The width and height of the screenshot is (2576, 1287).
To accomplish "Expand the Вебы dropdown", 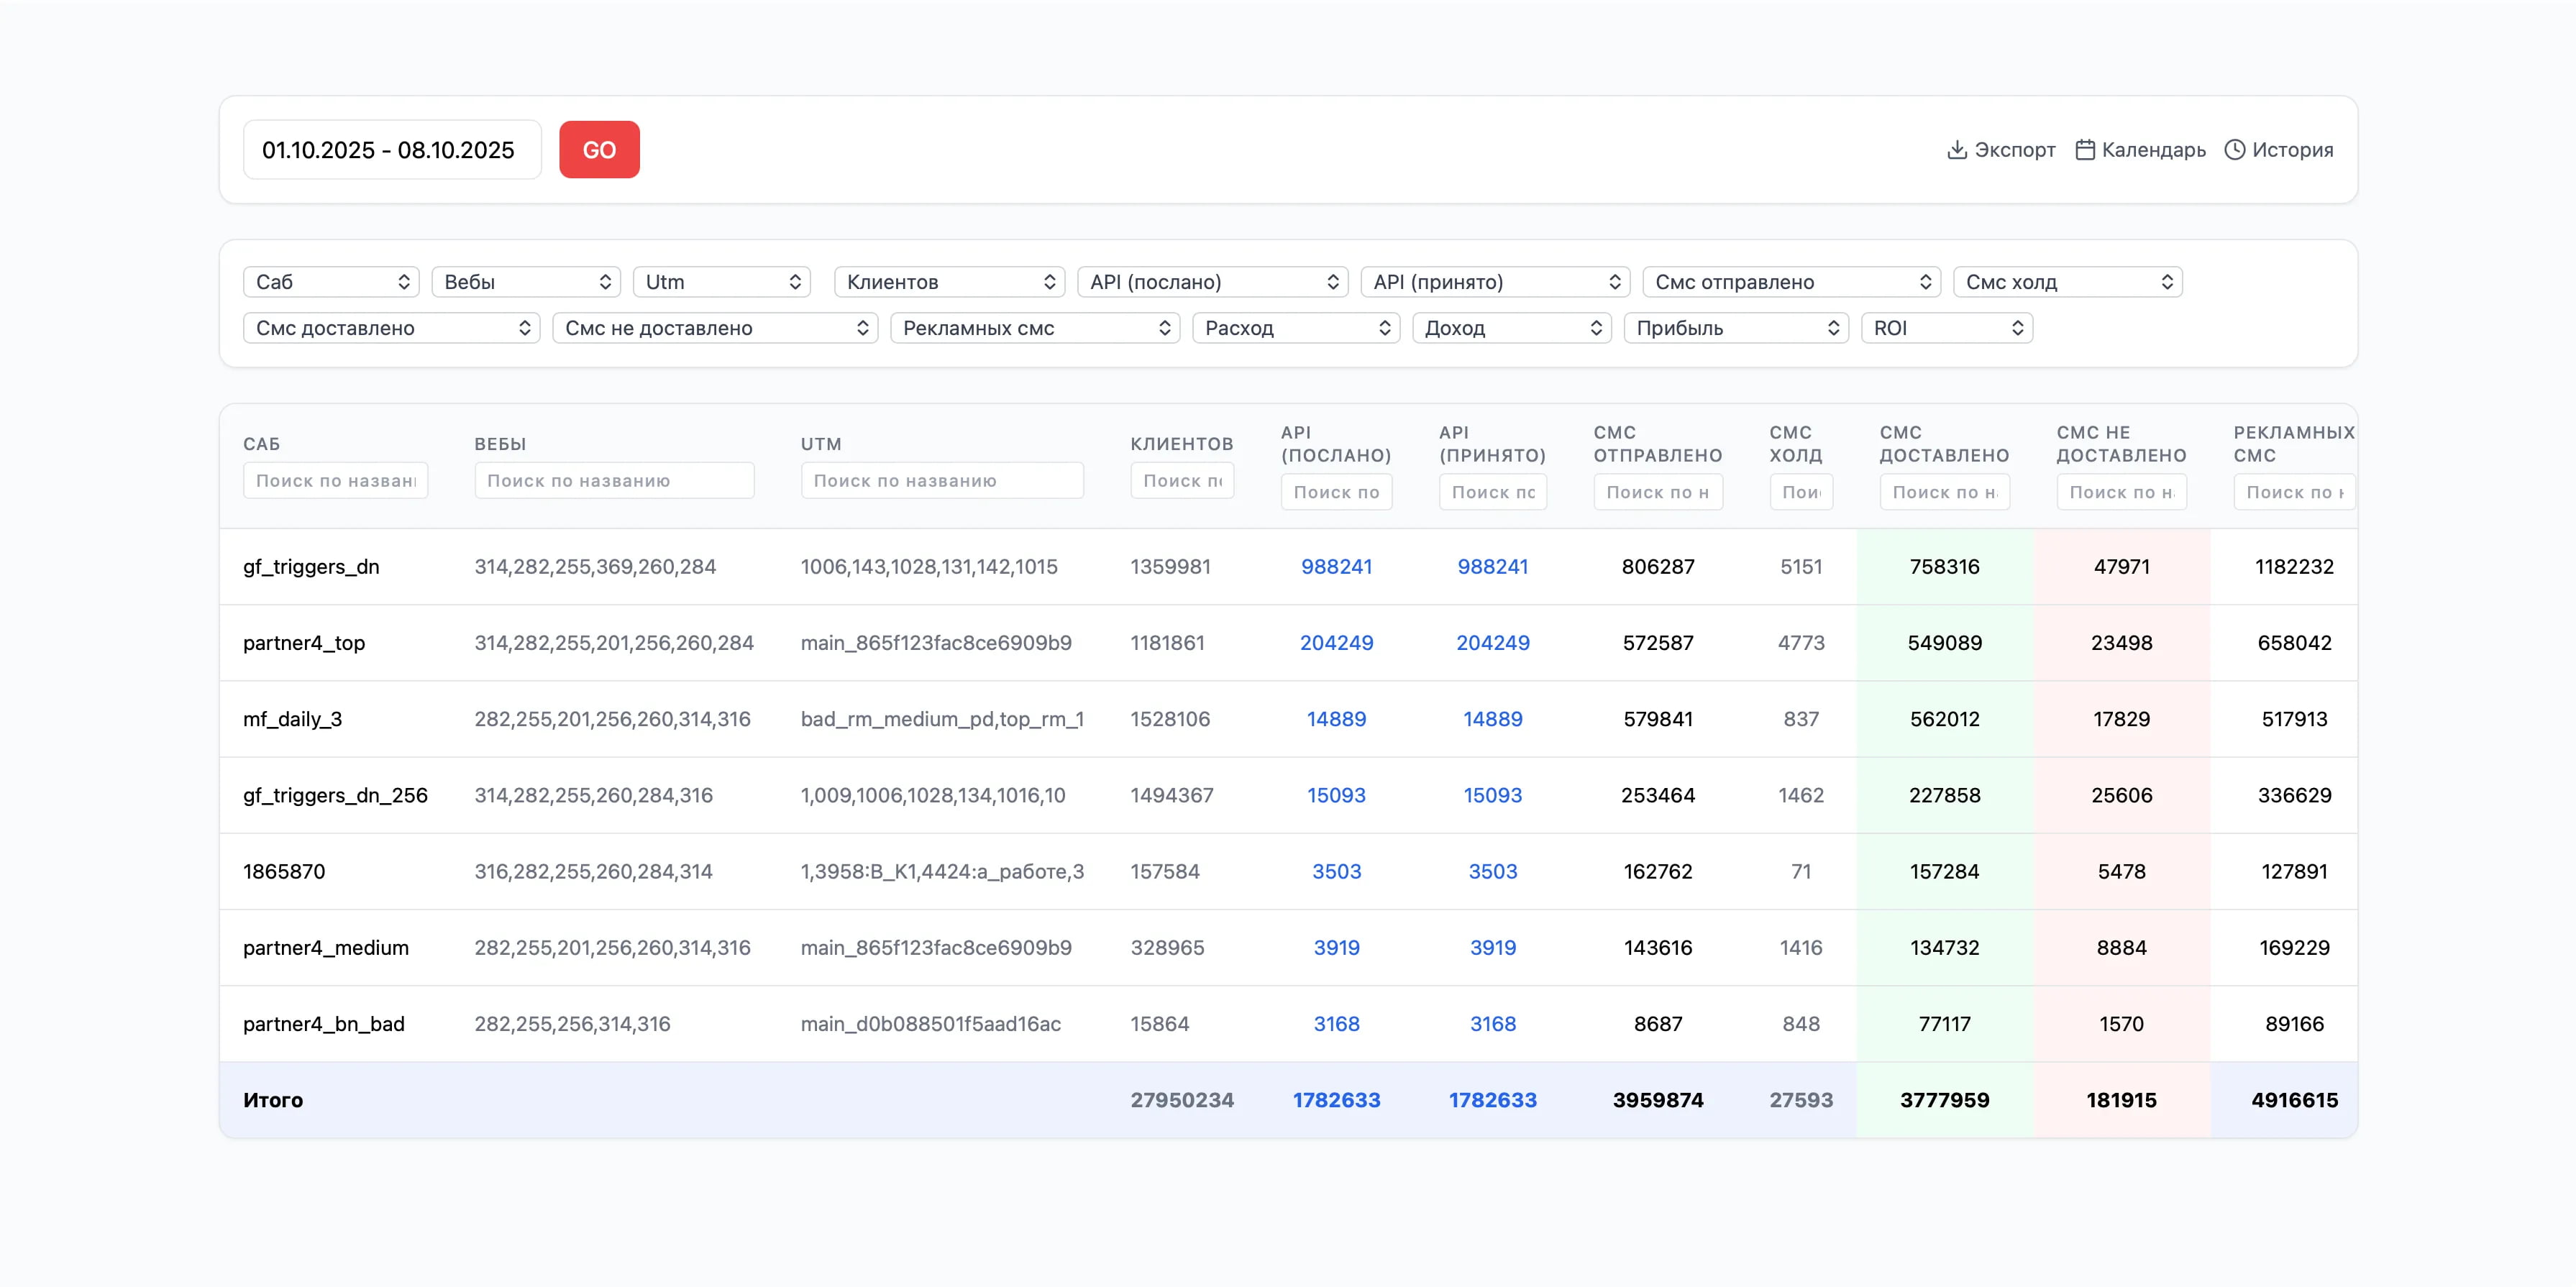I will click(526, 282).
